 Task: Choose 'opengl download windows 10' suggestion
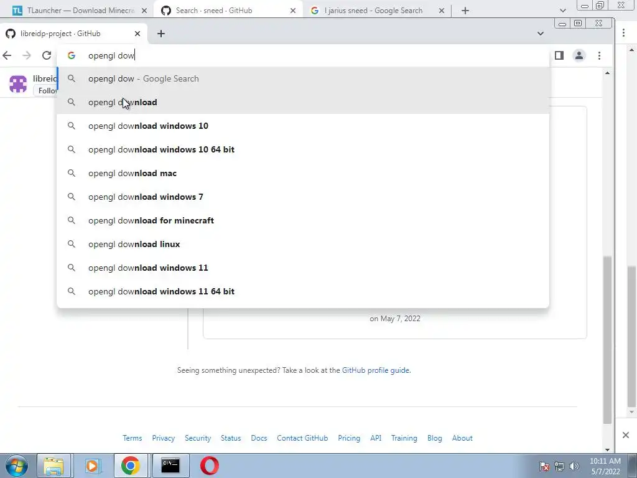click(303, 126)
